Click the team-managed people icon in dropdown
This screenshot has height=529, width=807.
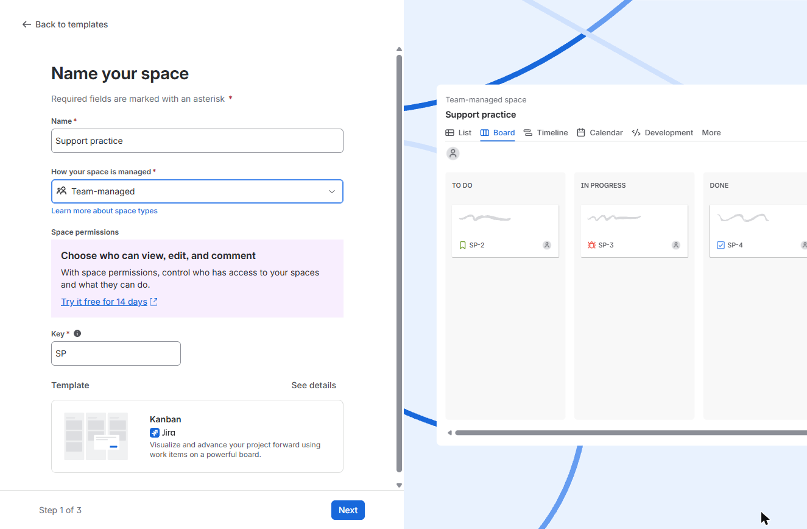[x=62, y=191]
